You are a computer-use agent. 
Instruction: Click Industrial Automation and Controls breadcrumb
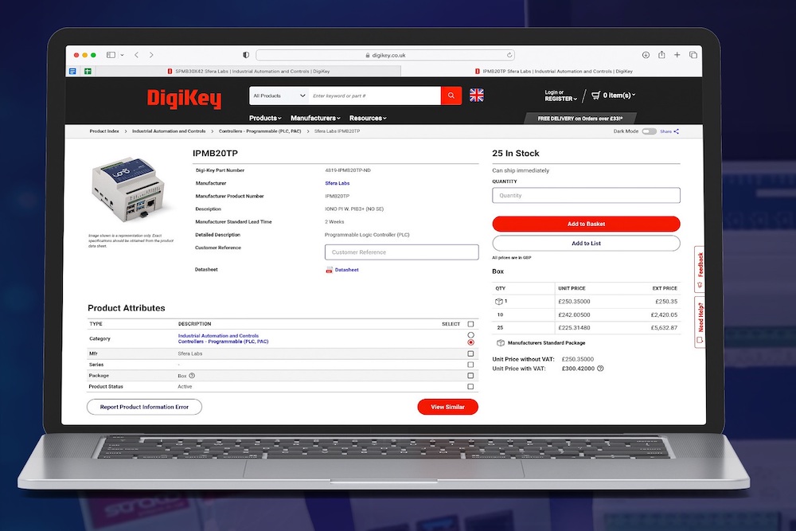point(169,131)
